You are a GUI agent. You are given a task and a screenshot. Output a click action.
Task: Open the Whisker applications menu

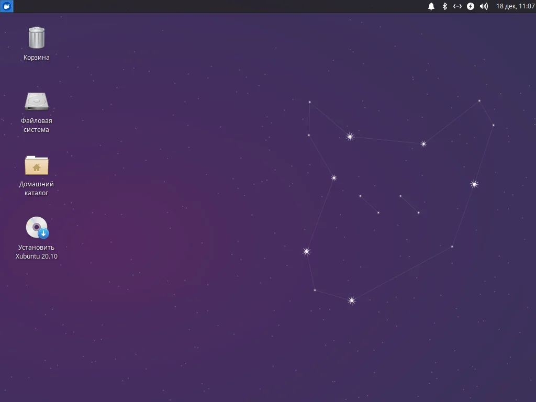click(x=6, y=6)
